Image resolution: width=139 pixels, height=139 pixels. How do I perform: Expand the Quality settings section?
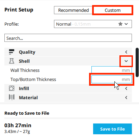coord(126,52)
